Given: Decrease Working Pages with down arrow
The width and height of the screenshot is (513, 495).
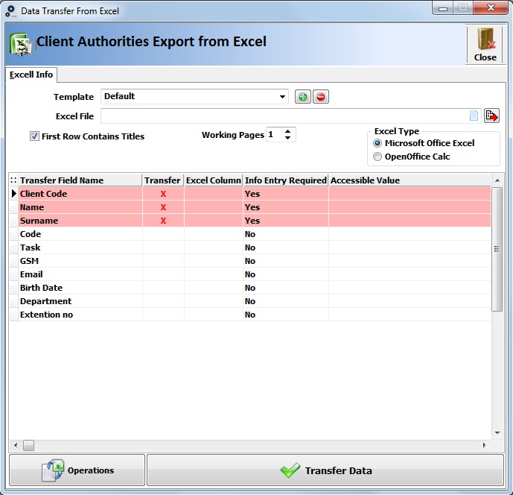Looking at the screenshot, I should click(x=287, y=138).
